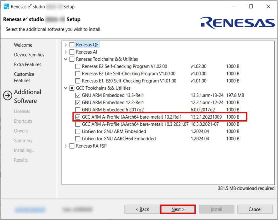Click the arrow icon beside Additional Software
The height and width of the screenshot is (220, 278).
coord(8,96)
